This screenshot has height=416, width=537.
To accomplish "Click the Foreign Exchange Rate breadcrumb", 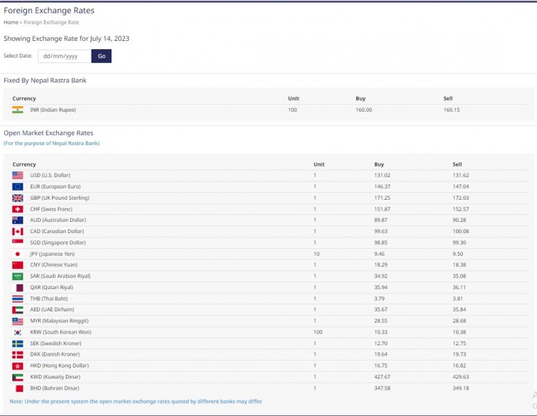I will (51, 22).
